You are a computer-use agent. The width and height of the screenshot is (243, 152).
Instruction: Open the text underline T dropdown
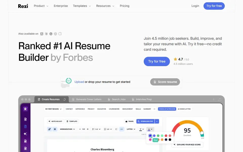click(x=142, y=129)
